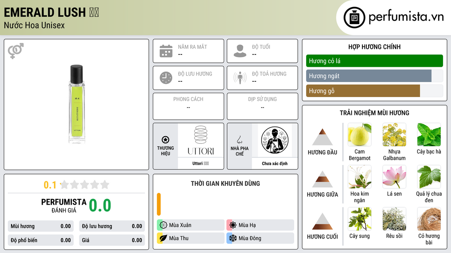Image resolution: width=451 pixels, height=253 pixels.
Task: Open the perfumer portrait Chưa xác định
Action: tap(275, 140)
